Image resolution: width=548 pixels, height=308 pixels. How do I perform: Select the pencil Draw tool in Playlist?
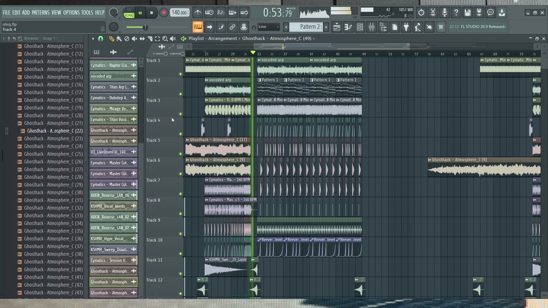[111, 38]
